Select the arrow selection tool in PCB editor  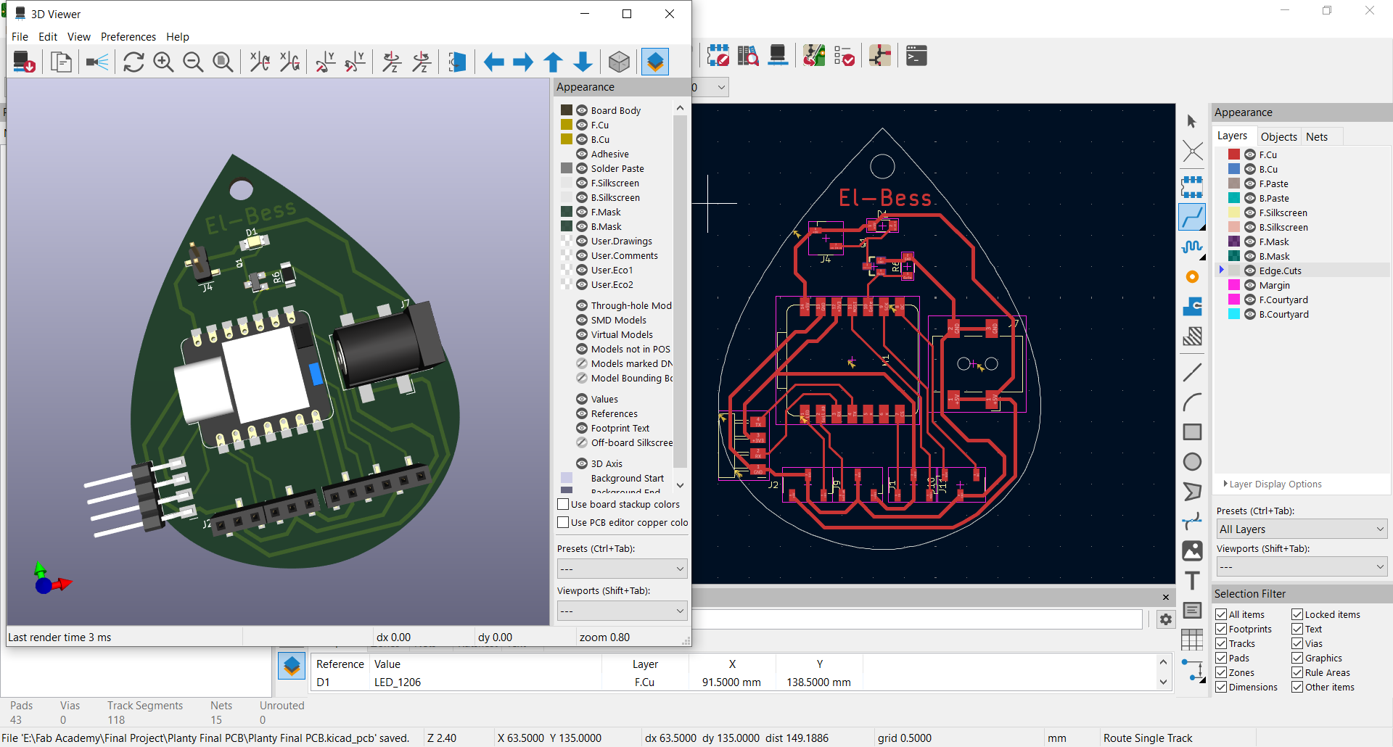1192,122
